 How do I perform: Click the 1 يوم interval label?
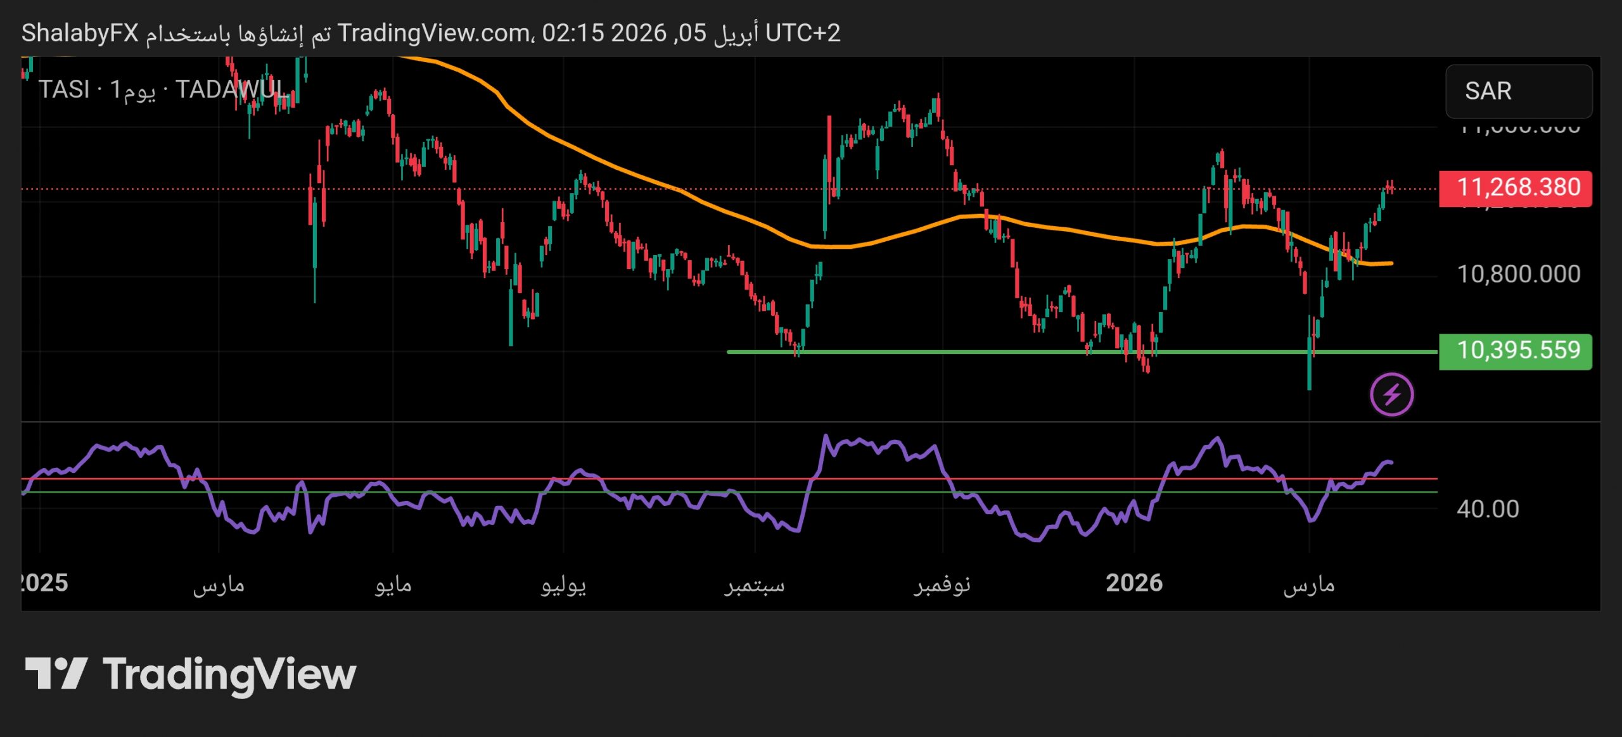click(132, 89)
